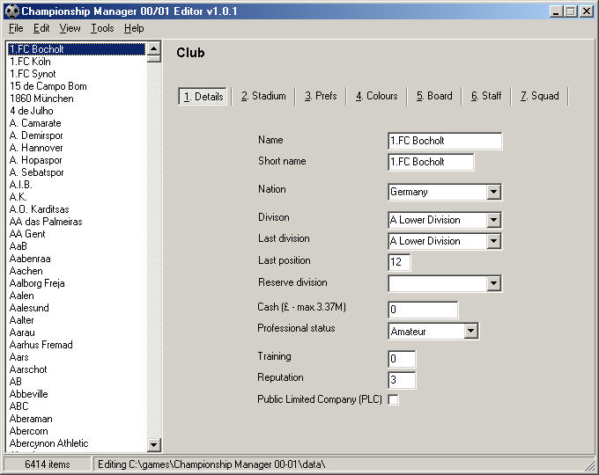Select AA das Palmeiras club

click(x=77, y=222)
